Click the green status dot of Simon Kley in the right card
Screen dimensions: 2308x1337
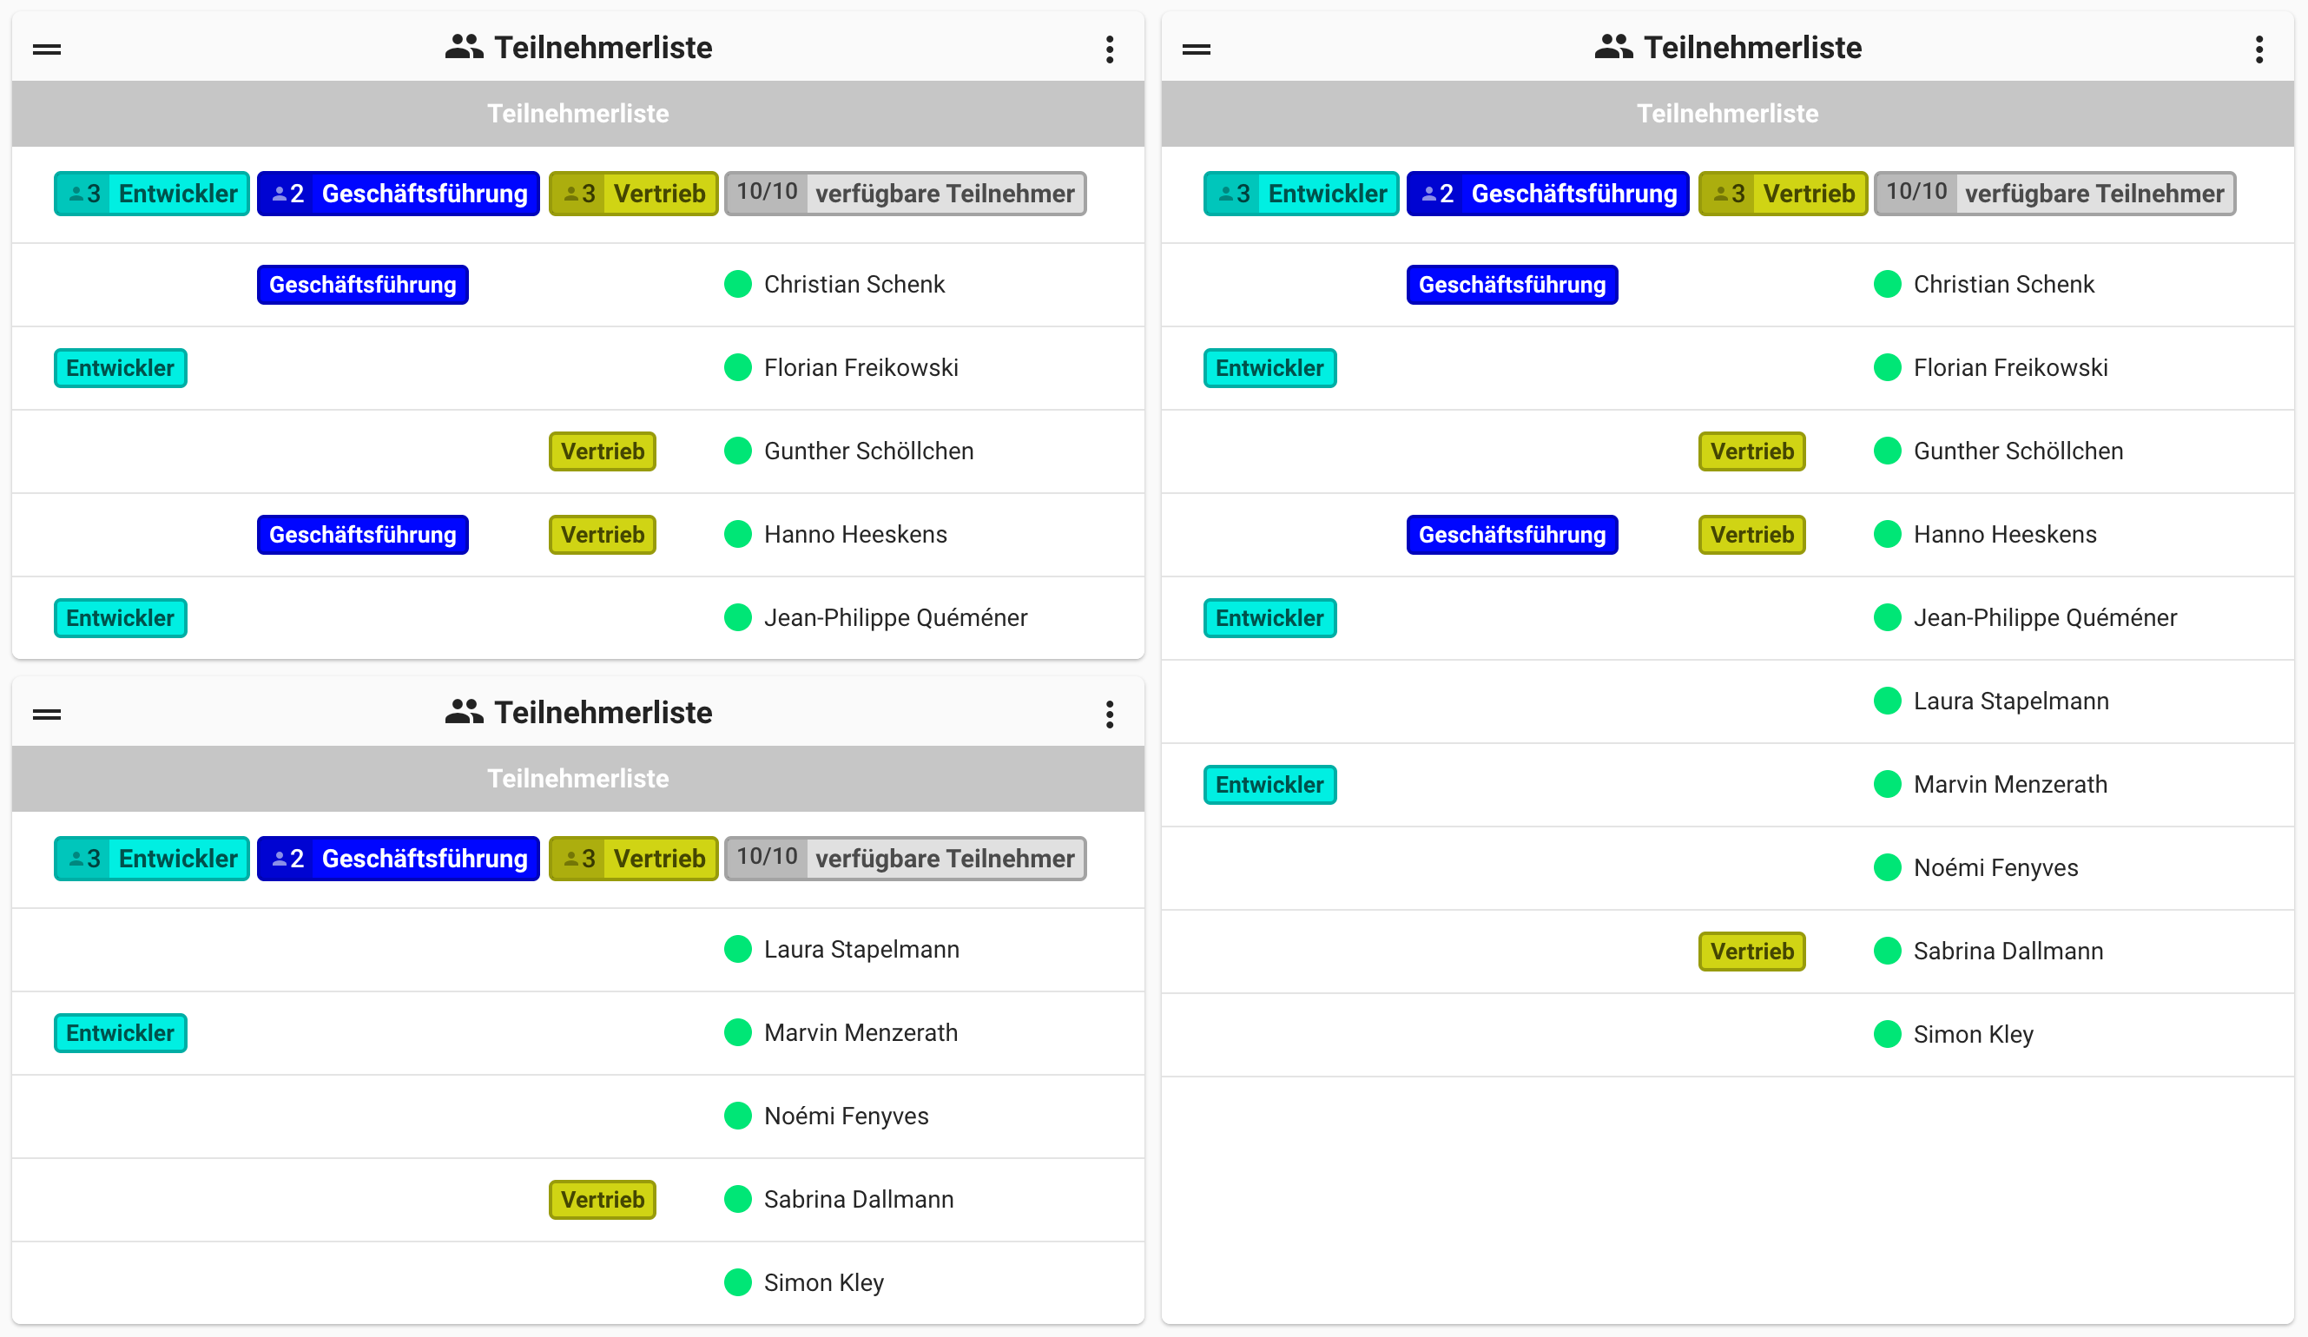coord(1887,1035)
